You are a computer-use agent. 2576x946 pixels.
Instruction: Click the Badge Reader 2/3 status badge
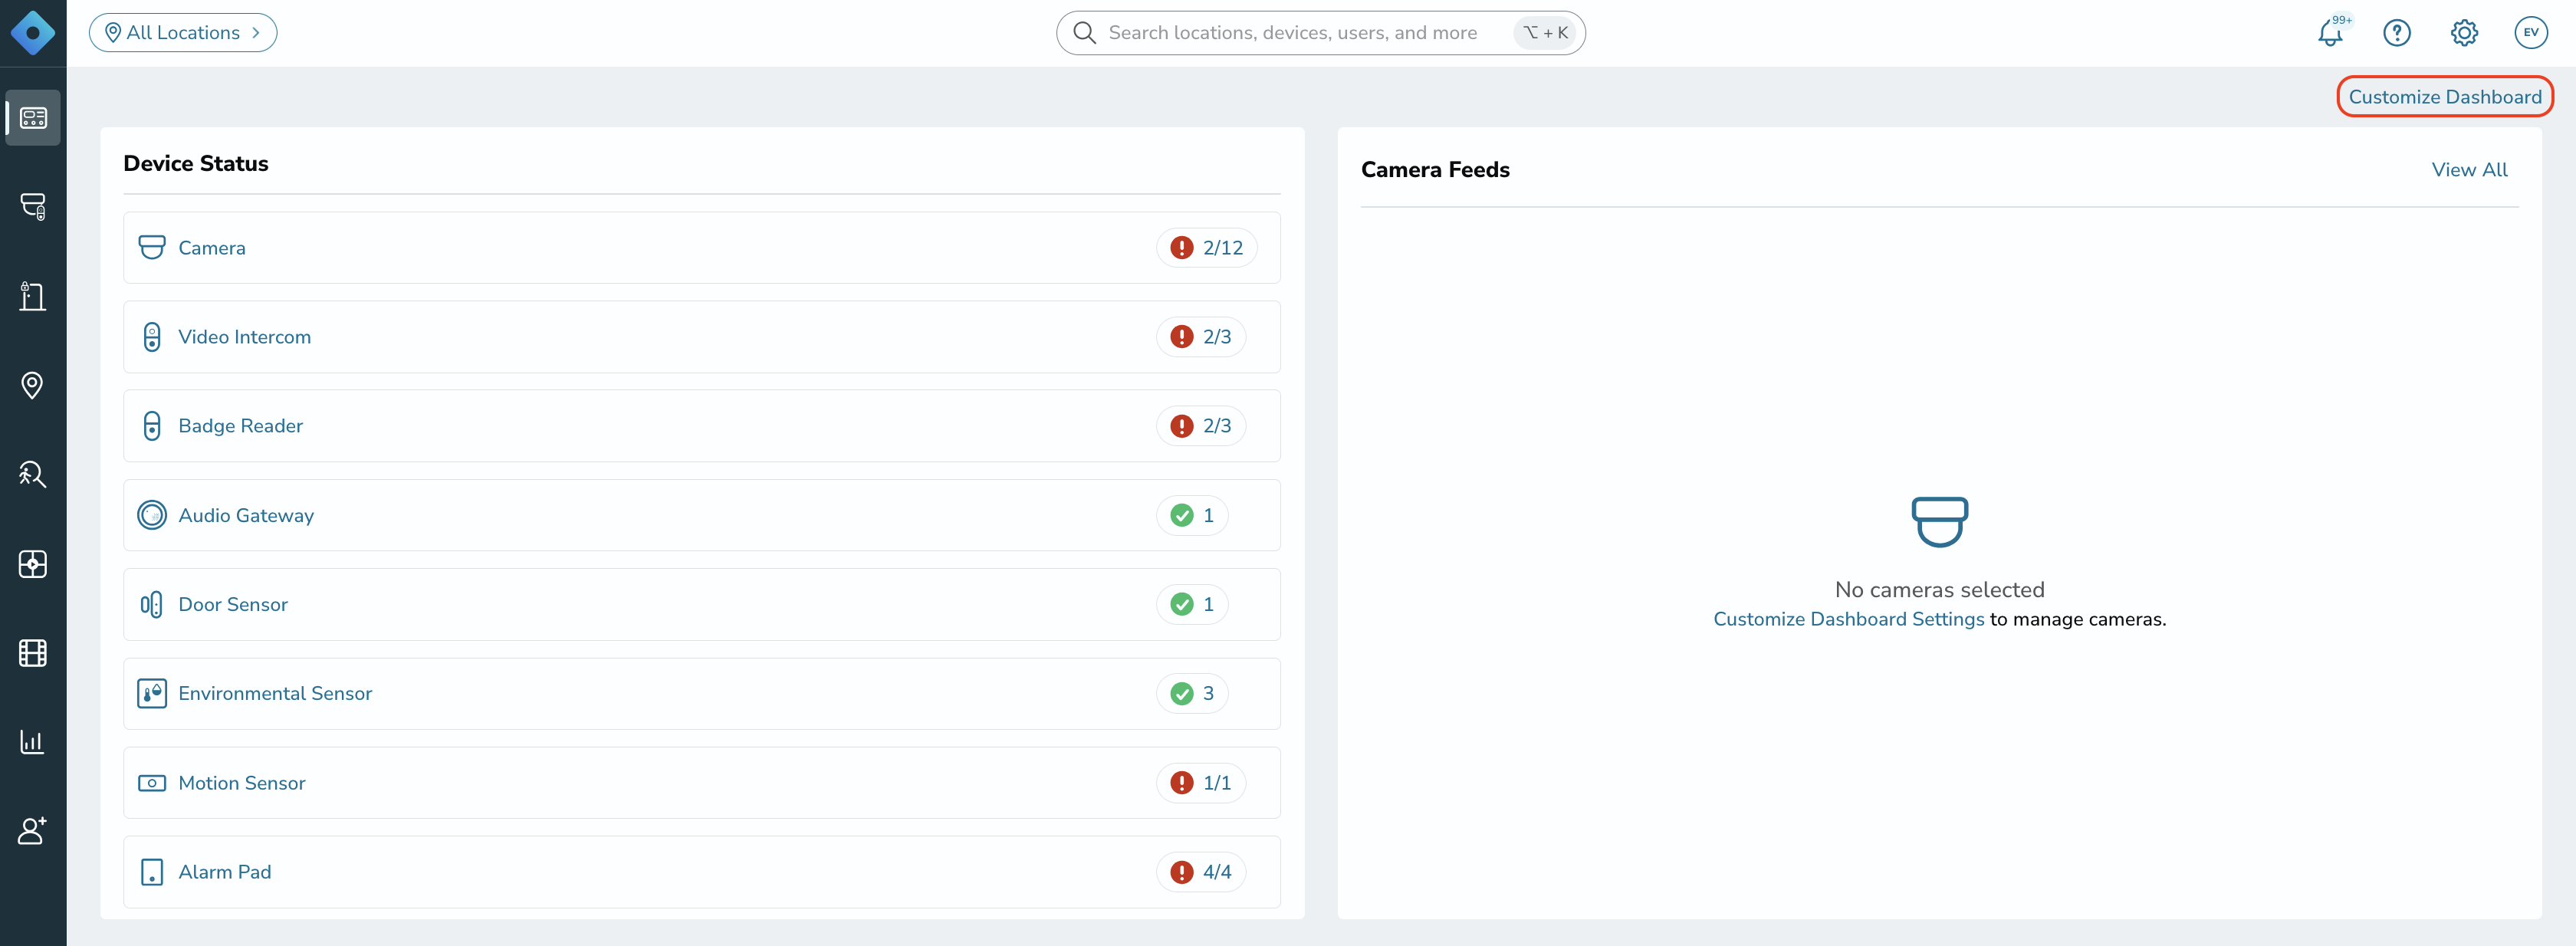(x=1200, y=426)
